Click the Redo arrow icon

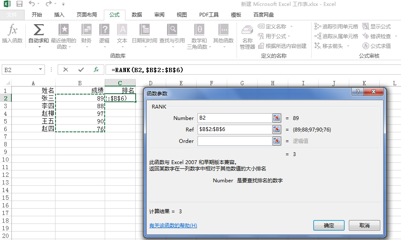48,3
